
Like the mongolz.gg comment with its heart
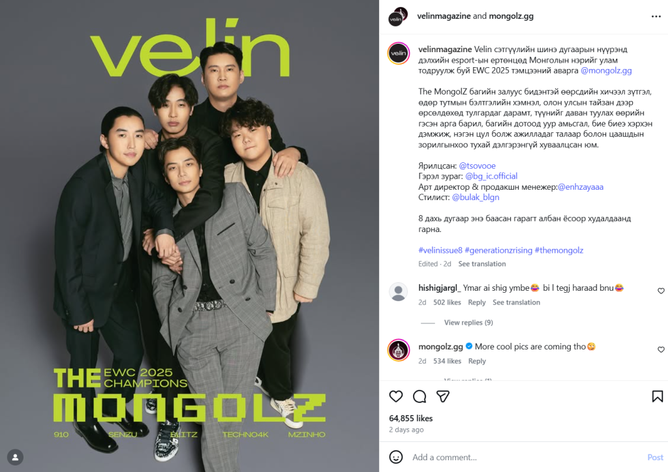pyautogui.click(x=661, y=349)
